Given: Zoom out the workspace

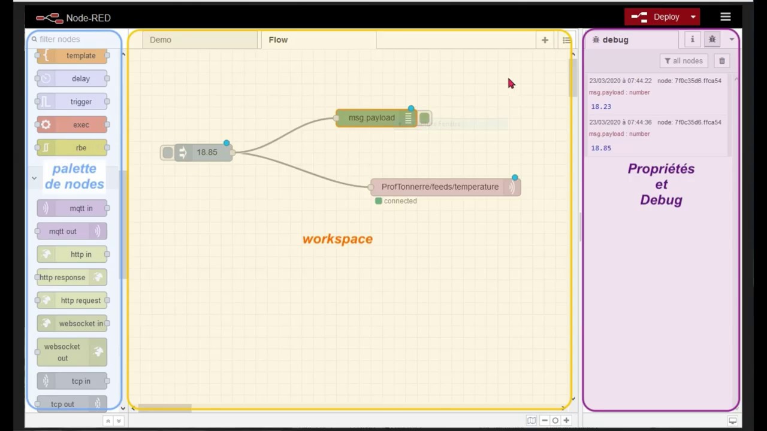Looking at the screenshot, I should [x=544, y=420].
